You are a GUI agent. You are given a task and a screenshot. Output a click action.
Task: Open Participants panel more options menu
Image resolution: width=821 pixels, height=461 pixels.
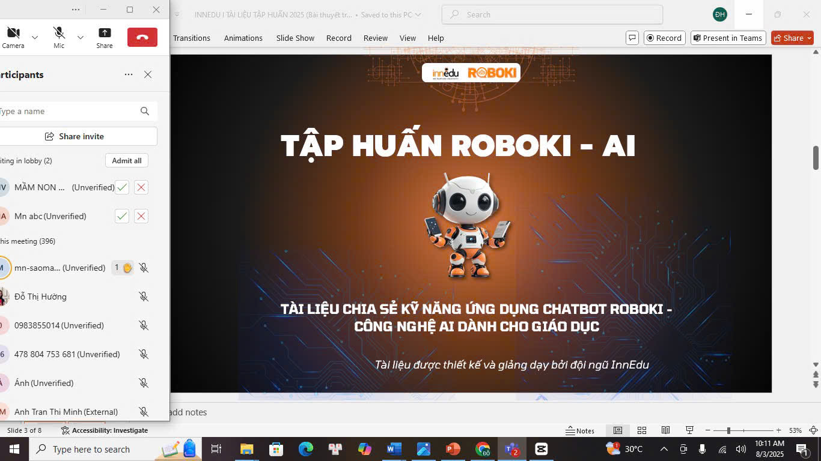tap(129, 74)
